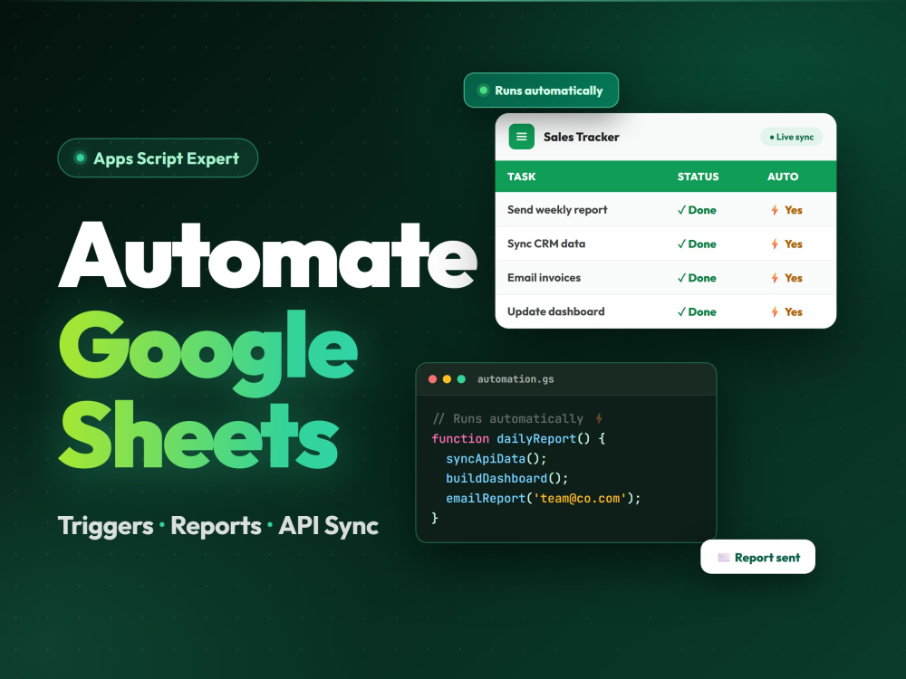The image size is (906, 679).
Task: Click Yes in Send weekly report row
Action: point(794,210)
